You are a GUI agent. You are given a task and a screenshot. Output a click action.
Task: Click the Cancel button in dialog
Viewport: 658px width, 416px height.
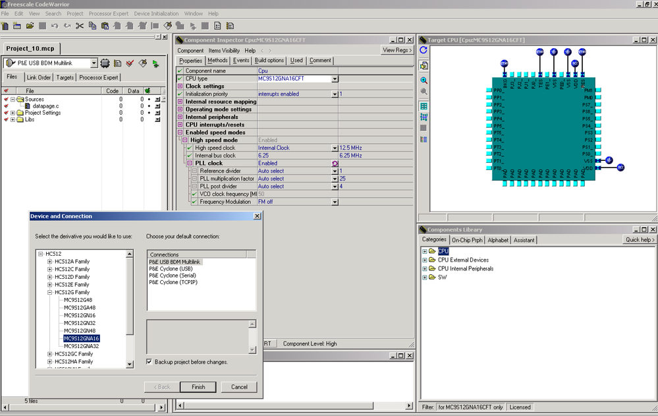click(239, 387)
